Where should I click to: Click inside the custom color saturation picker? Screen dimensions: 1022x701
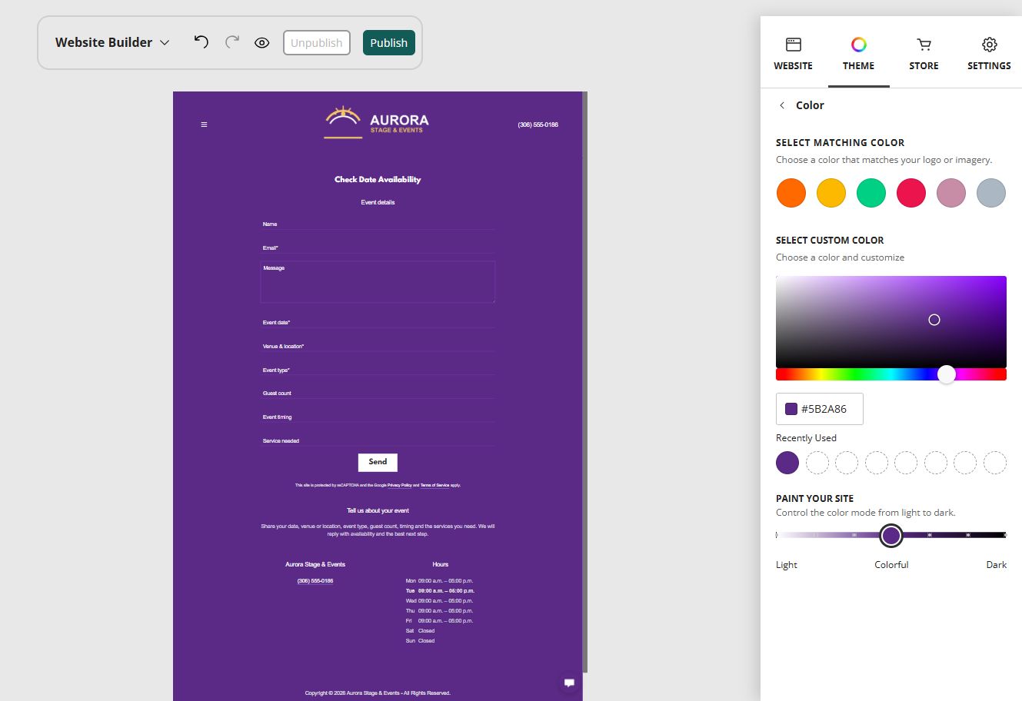coord(891,322)
